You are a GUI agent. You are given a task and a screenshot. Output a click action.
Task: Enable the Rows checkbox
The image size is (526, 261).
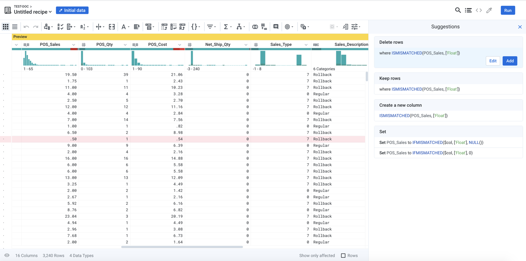point(343,256)
